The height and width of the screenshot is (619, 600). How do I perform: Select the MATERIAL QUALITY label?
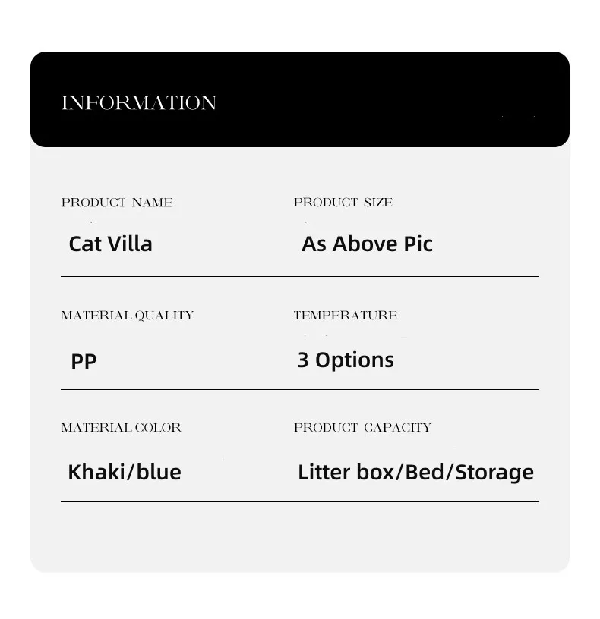128,315
